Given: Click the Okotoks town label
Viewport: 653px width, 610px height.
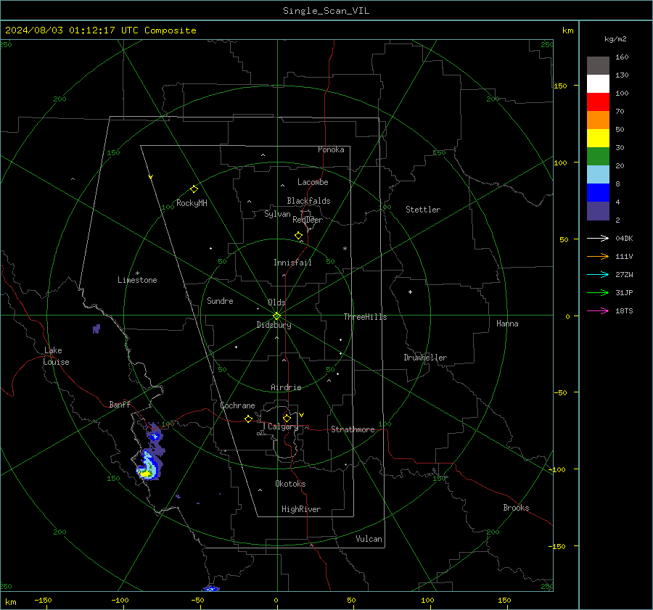Looking at the screenshot, I should [x=290, y=484].
